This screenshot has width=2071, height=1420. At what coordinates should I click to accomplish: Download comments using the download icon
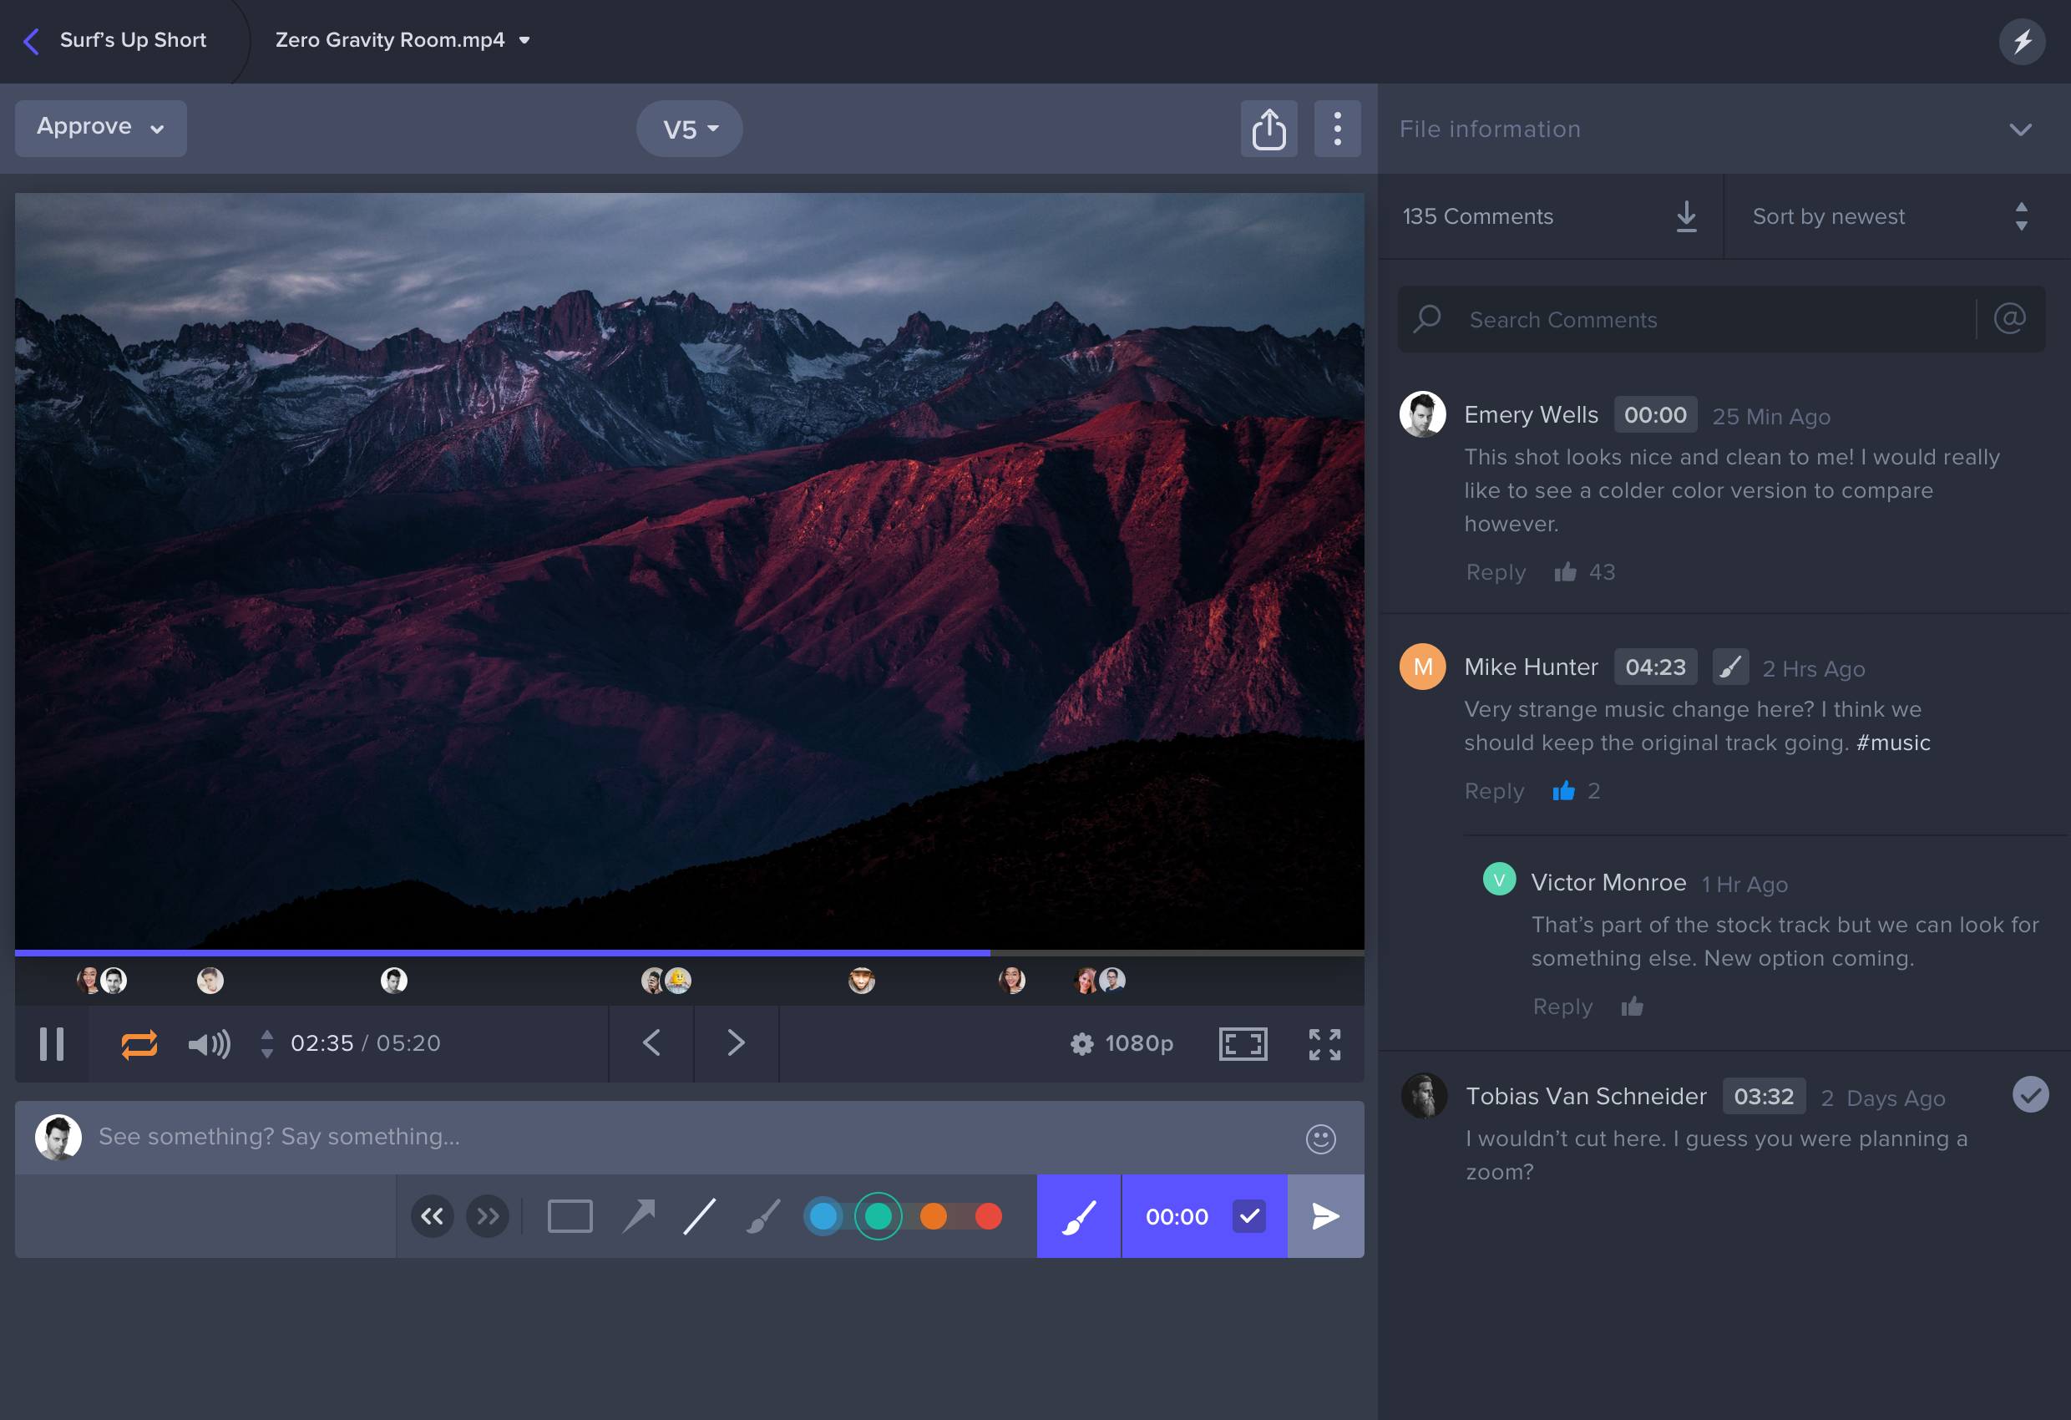[1685, 216]
